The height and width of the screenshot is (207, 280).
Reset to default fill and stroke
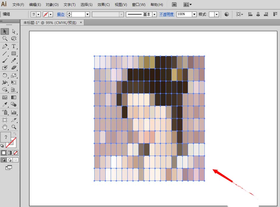(x=2, y=146)
